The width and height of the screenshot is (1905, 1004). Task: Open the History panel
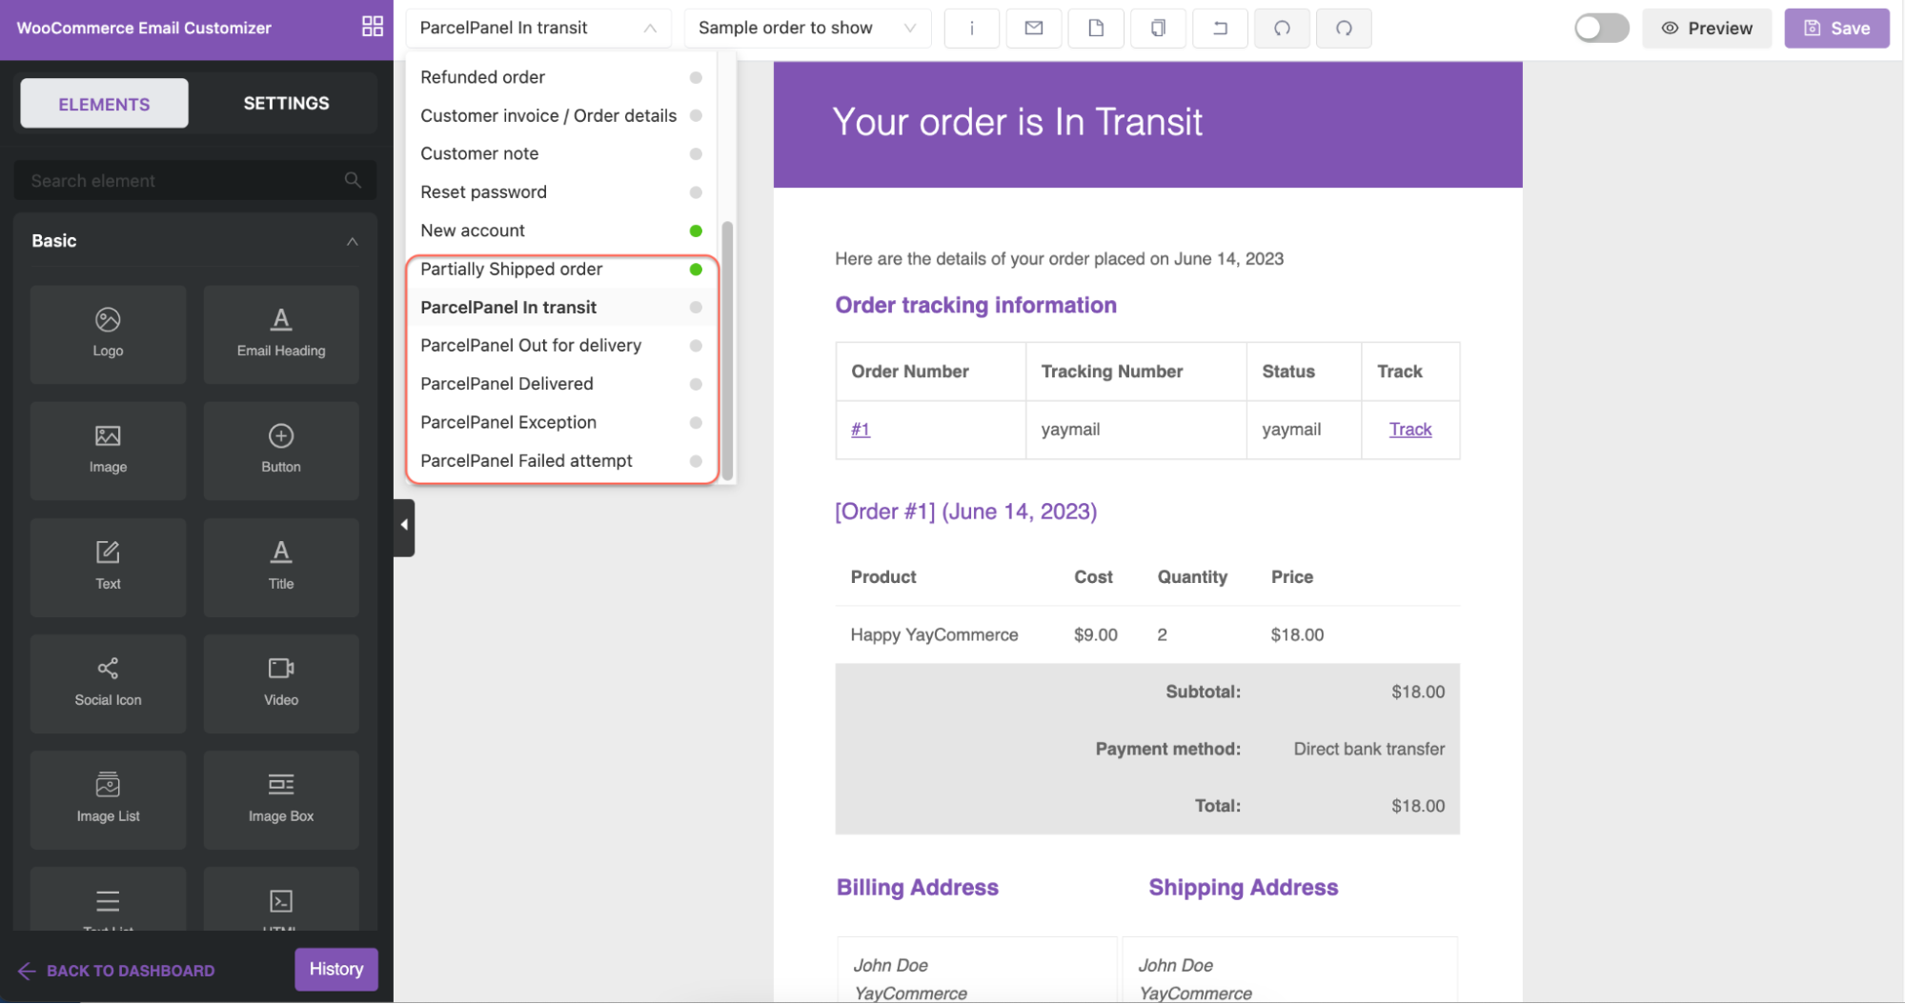[x=336, y=969]
